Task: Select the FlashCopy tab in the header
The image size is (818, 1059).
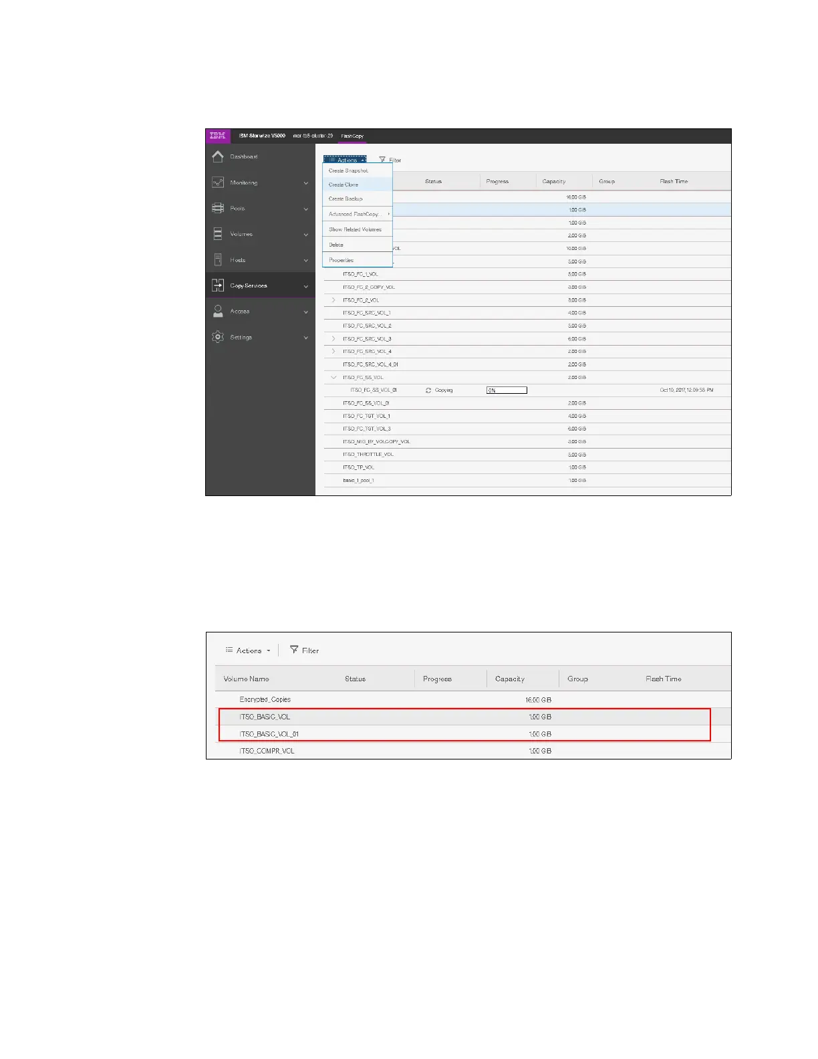Action: point(352,136)
